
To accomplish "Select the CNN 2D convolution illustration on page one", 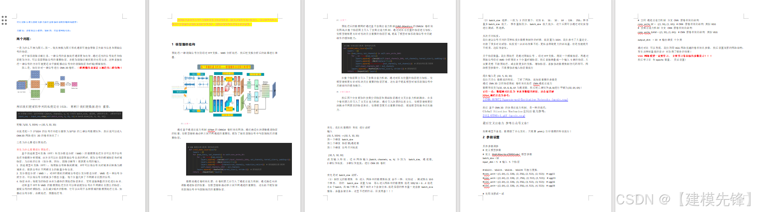I will (x=47, y=85).
